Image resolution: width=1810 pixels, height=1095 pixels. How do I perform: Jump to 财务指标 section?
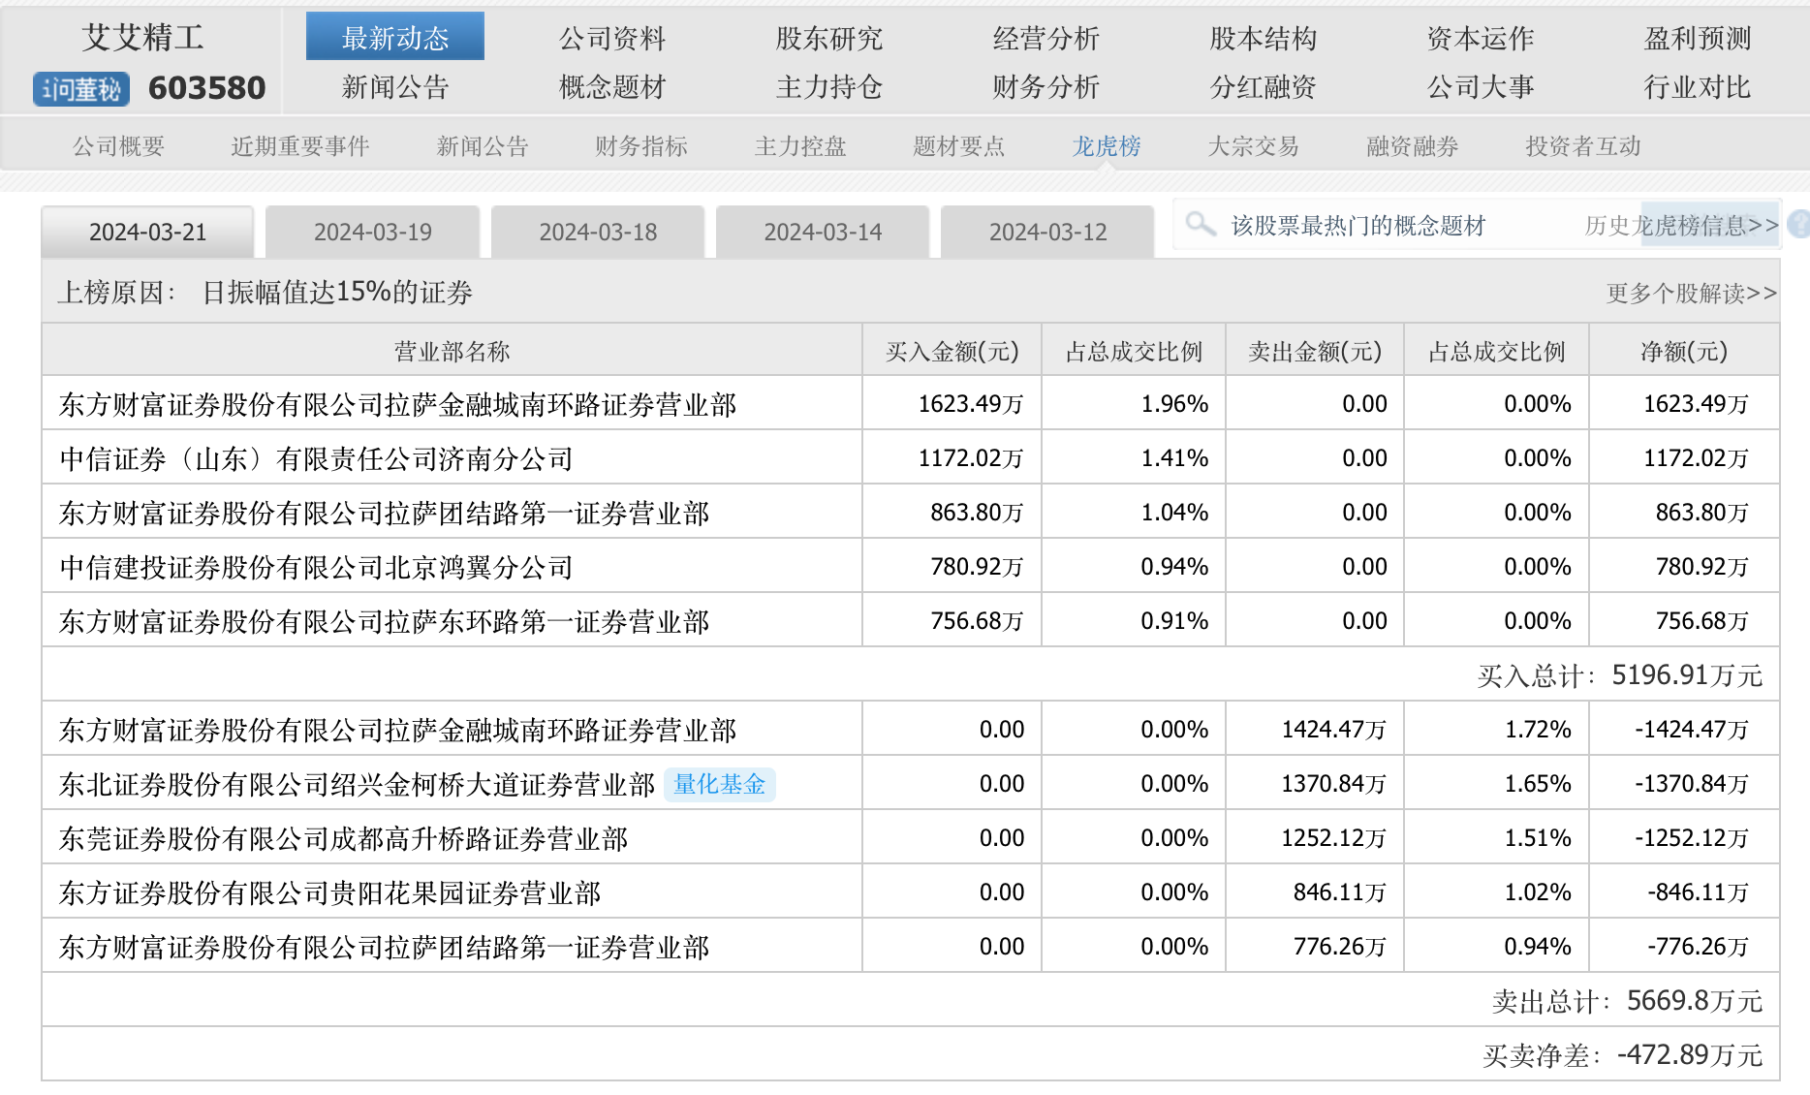tap(641, 146)
